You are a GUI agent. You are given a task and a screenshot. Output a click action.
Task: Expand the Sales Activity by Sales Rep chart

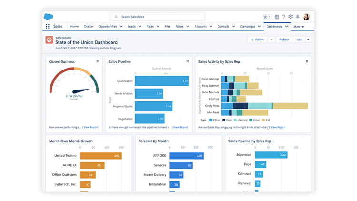pos(307,61)
